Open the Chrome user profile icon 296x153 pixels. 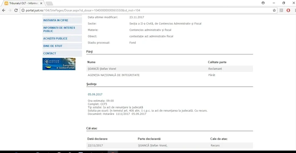point(263,3)
